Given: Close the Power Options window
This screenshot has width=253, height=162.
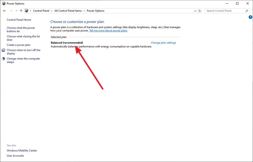Looking at the screenshot, I should [248, 3].
